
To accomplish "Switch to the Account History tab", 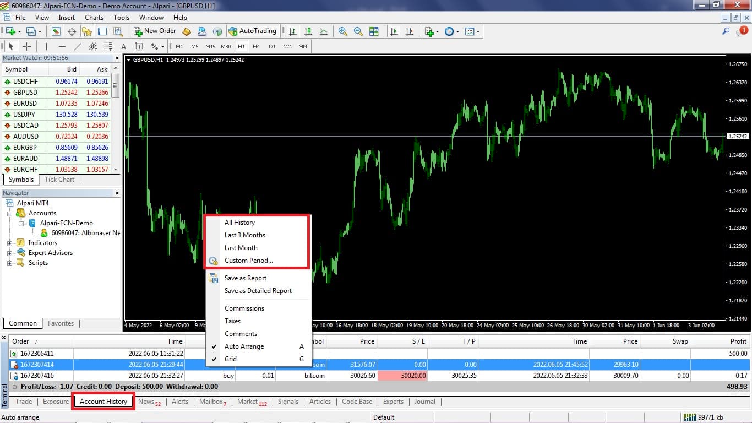I will point(103,402).
